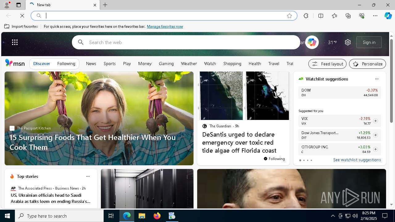Add this page to favorites star
Image resolution: width=395 pixels, height=222 pixels.
[289, 16]
